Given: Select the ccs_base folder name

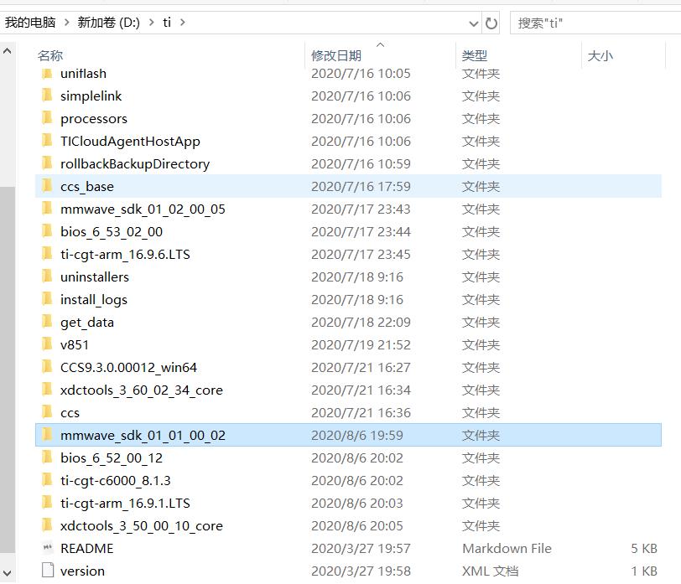Looking at the screenshot, I should 87,186.
